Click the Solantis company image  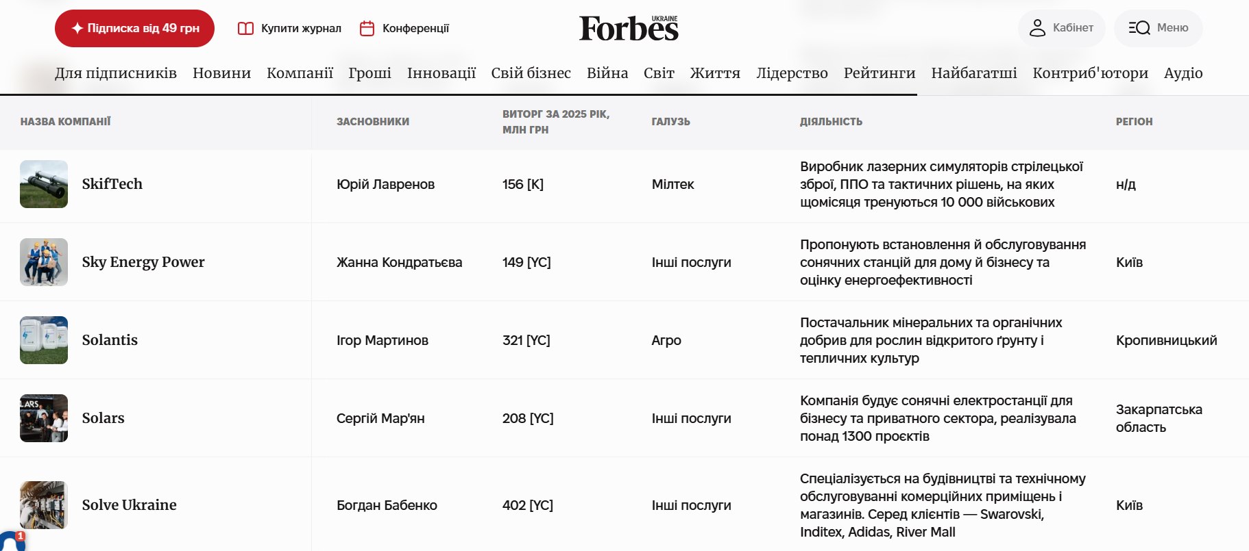point(44,340)
